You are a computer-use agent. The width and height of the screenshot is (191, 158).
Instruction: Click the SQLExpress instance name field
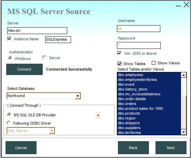click(x=58, y=40)
